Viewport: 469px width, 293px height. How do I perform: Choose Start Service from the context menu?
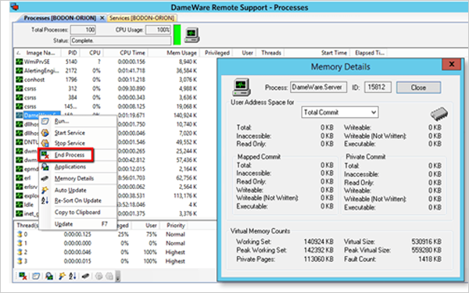77,133
